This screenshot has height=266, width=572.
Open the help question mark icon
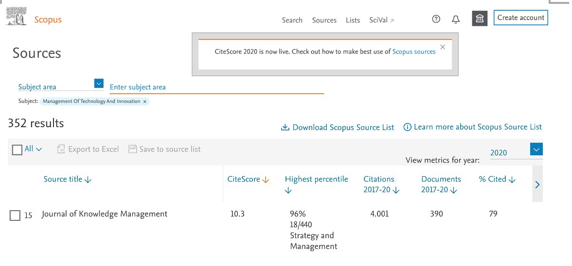pos(436,19)
